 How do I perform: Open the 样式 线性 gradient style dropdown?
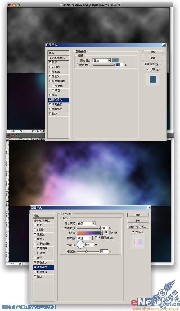tap(85, 238)
